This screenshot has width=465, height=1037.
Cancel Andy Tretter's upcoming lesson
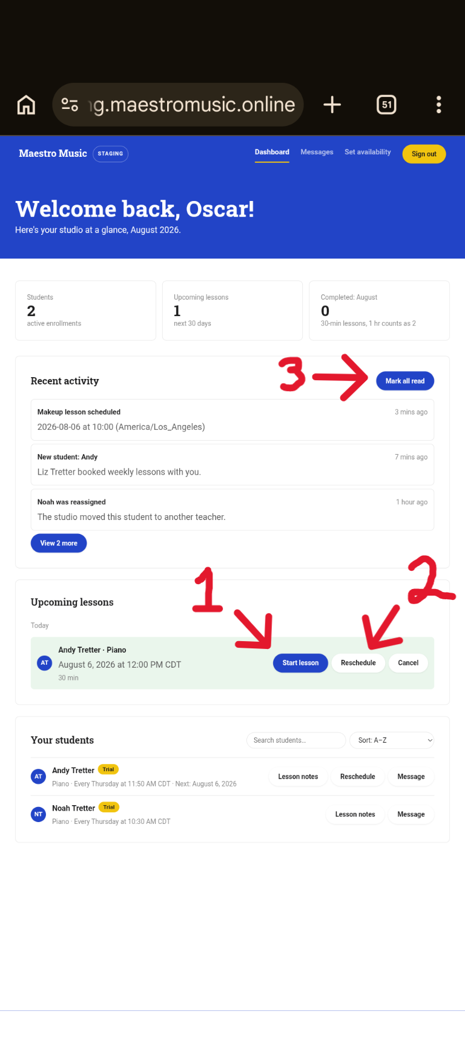(408, 663)
